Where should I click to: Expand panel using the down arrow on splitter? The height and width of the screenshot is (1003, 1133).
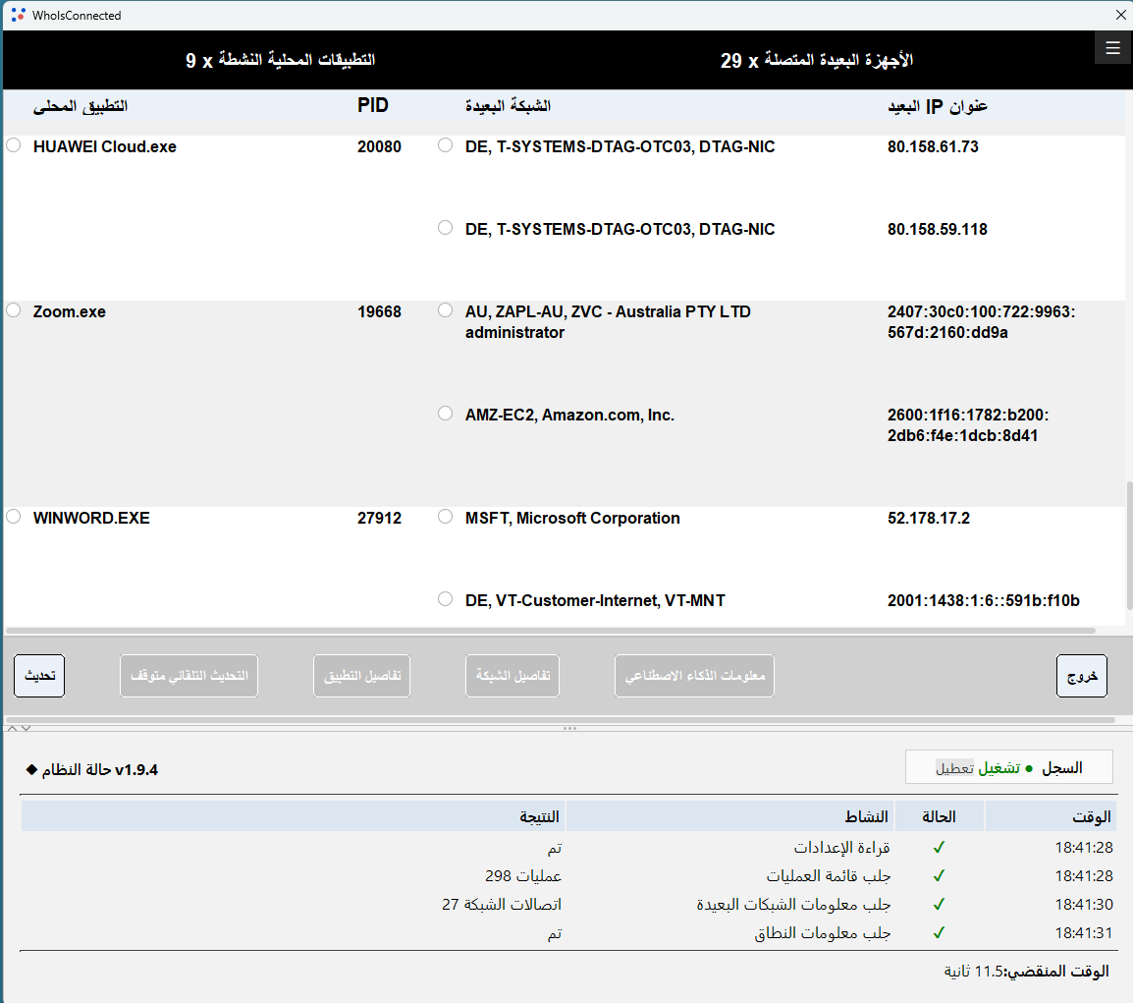pos(26,728)
